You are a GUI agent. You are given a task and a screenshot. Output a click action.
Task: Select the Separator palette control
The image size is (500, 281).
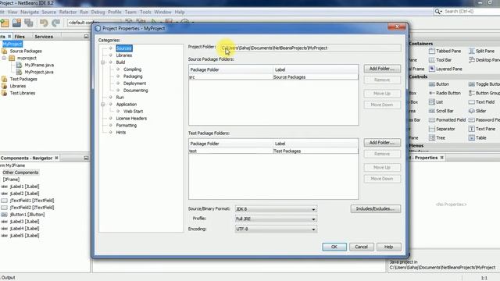(x=442, y=129)
